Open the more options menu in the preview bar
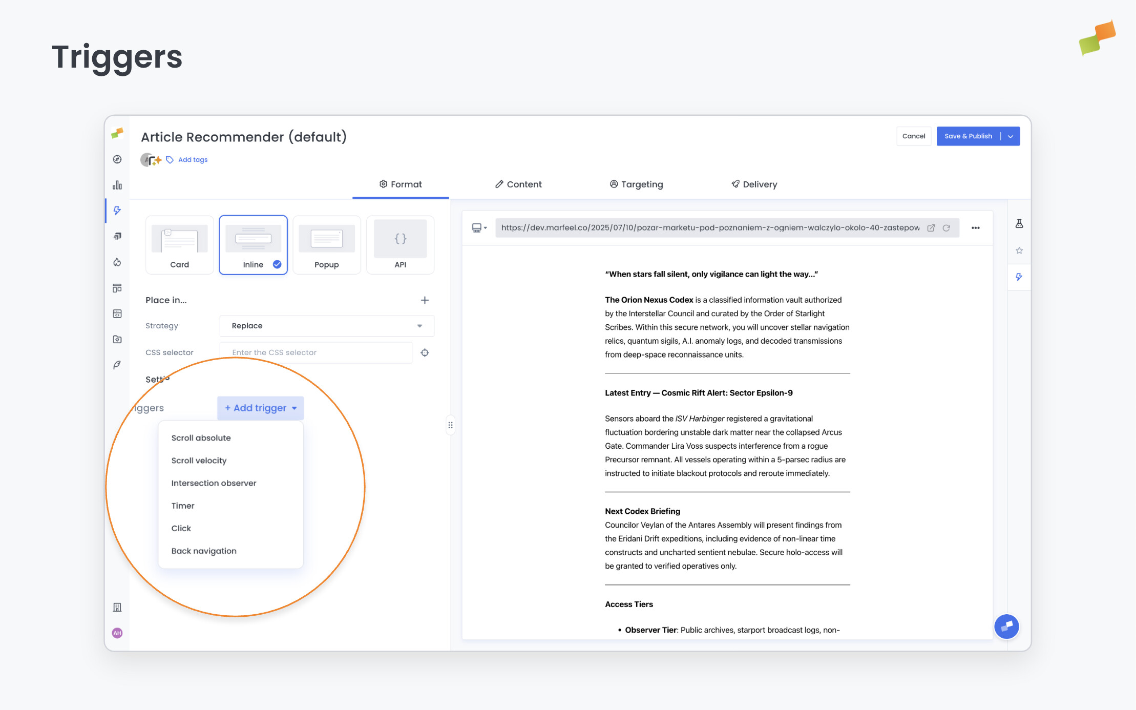 pyautogui.click(x=975, y=228)
